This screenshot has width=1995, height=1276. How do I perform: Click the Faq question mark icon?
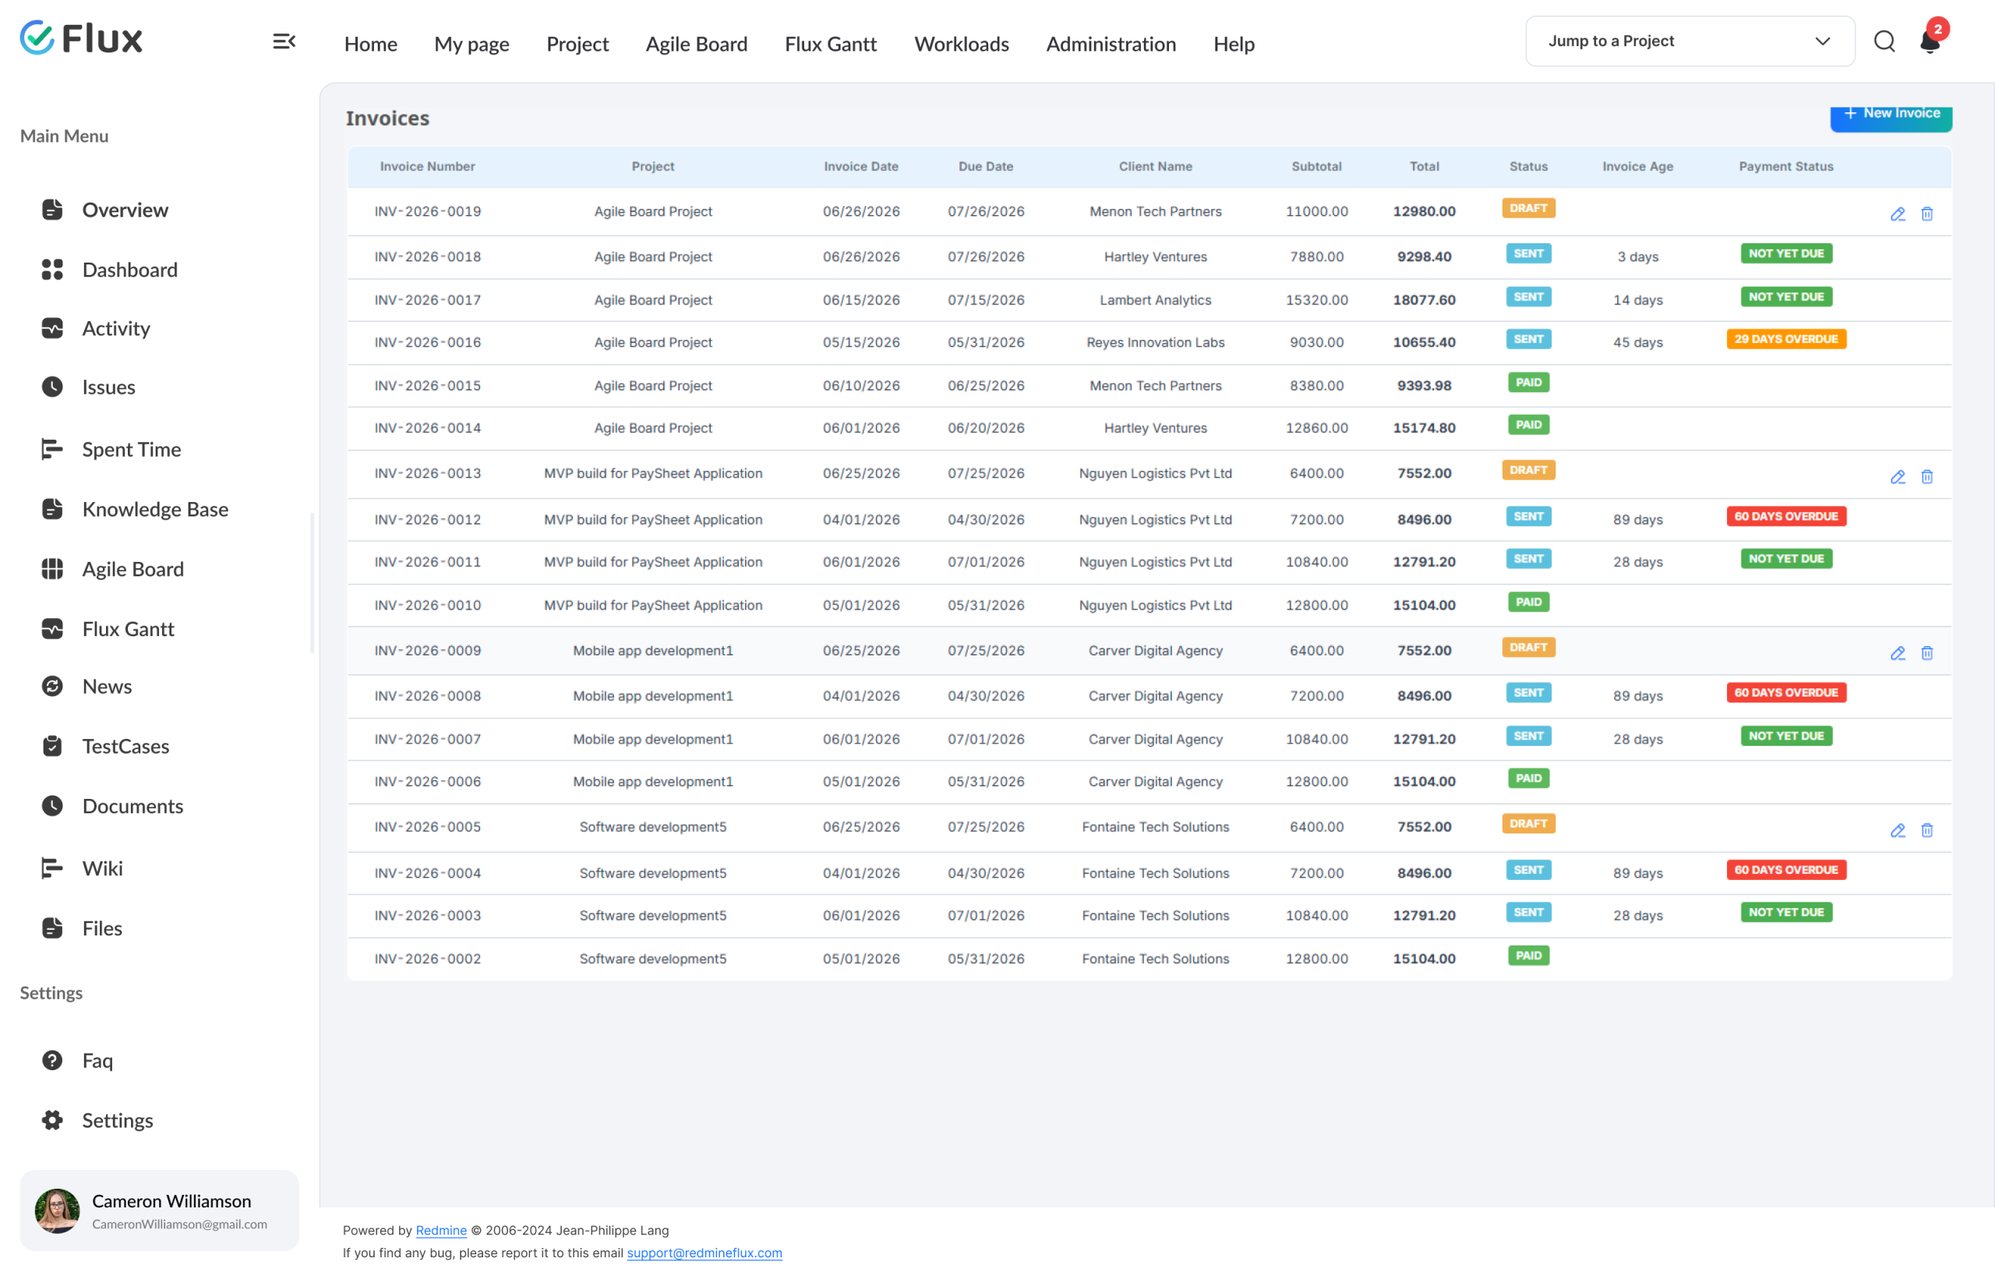[52, 1061]
